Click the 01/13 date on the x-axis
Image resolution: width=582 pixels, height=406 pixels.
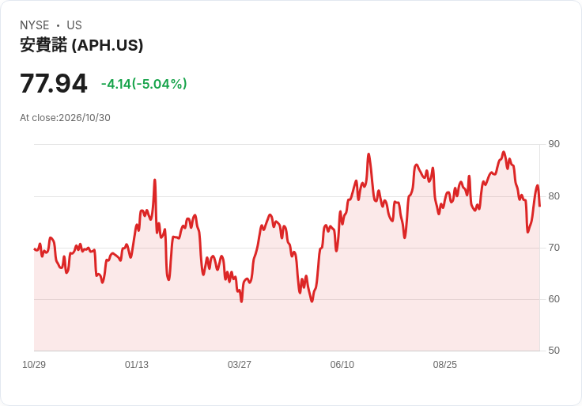click(137, 365)
